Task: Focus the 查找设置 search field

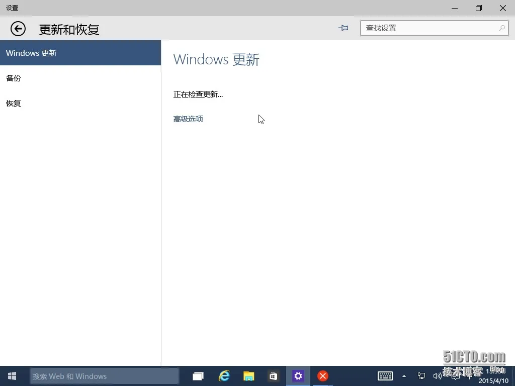Action: point(434,28)
